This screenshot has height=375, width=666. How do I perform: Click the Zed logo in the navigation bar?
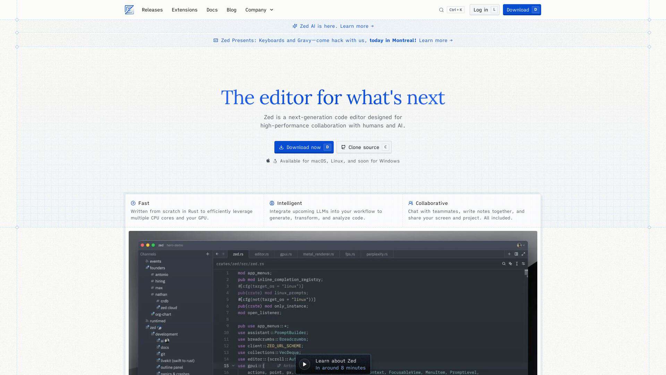coord(129,10)
